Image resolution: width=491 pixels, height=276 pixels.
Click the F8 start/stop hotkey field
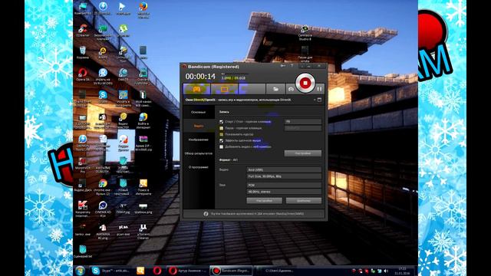coord(303,121)
